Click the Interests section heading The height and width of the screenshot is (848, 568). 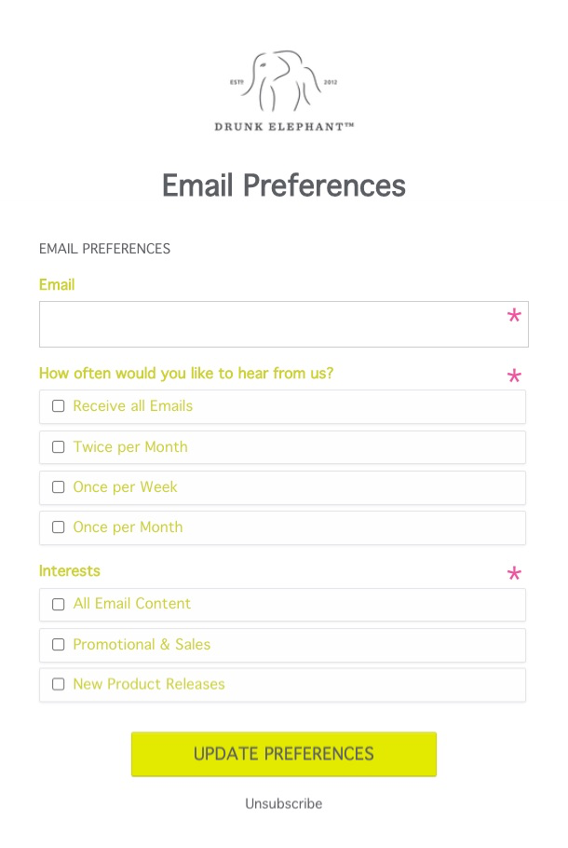point(69,571)
